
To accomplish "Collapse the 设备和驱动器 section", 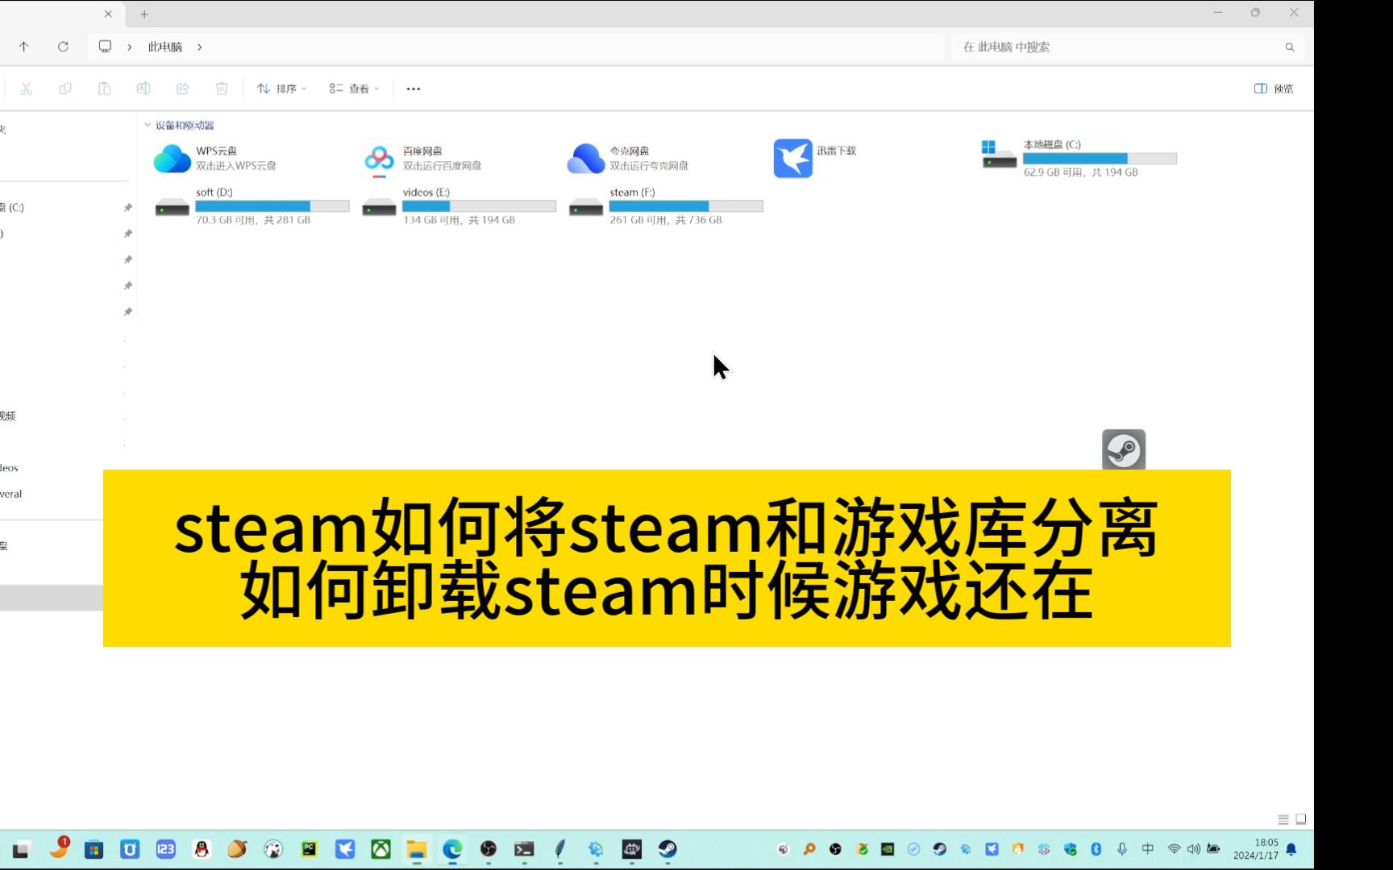I will pos(148,125).
